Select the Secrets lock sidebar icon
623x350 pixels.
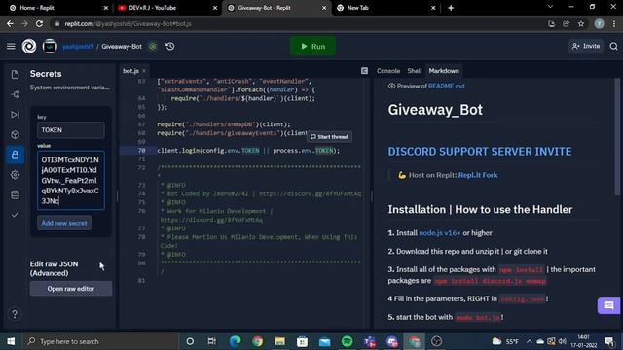point(16,155)
